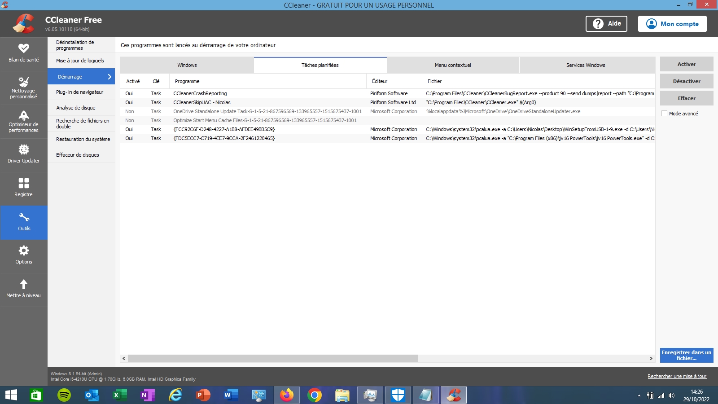This screenshot has height=404, width=718.
Task: Open Analyse de disque tool
Action: pos(81,108)
